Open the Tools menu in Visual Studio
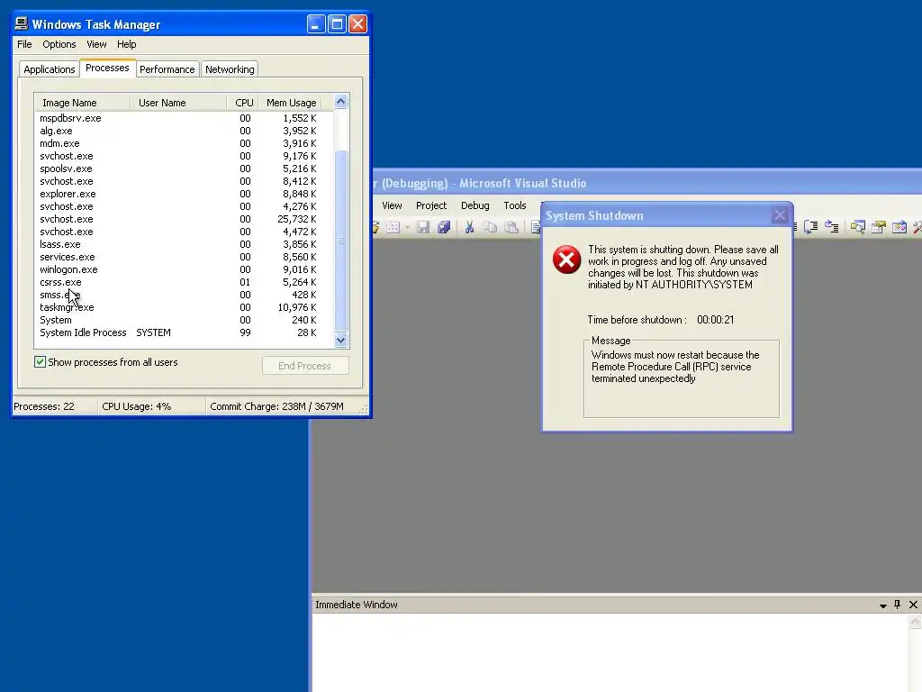Image resolution: width=922 pixels, height=692 pixels. 514,205
